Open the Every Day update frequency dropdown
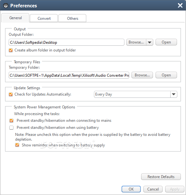Viewport: 186px width, 195px height. tap(173, 94)
